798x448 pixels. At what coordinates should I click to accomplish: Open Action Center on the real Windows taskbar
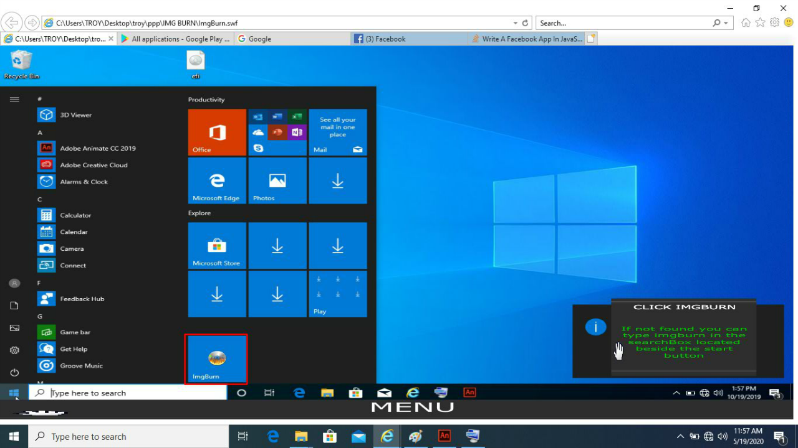click(779, 437)
